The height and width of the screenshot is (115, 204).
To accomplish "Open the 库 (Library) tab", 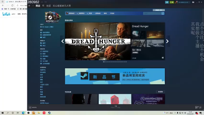I will (43, 6).
